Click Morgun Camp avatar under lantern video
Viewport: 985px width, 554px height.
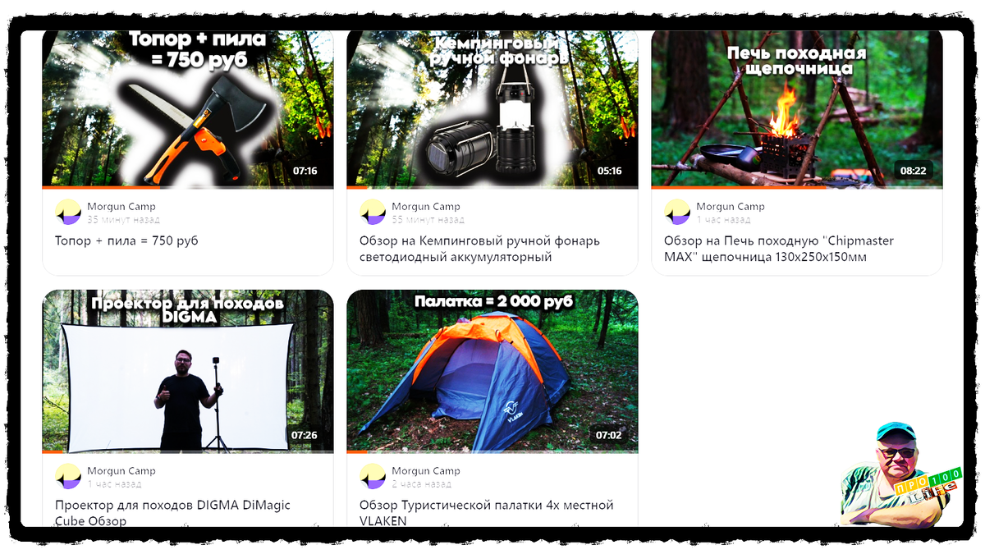pyautogui.click(x=373, y=213)
